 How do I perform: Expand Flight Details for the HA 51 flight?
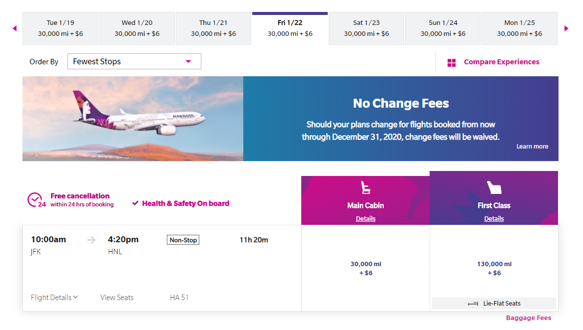point(54,297)
